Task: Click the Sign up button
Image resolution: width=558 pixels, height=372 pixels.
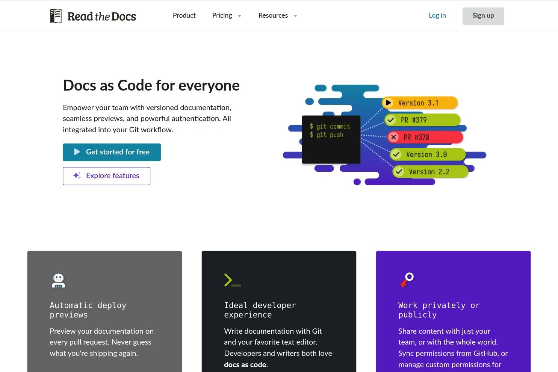Action: point(483,16)
